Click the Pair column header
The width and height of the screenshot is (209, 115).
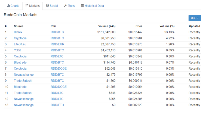pos(53,26)
